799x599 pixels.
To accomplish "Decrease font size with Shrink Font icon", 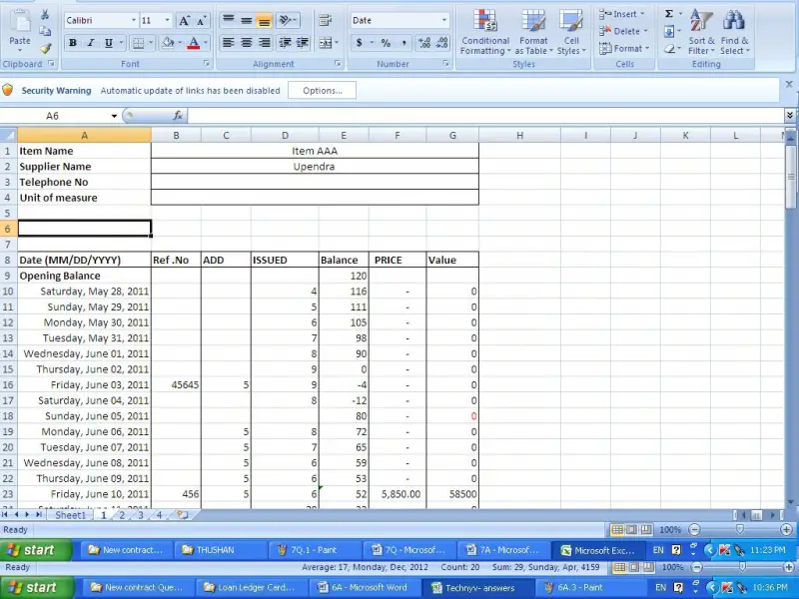I will click(x=202, y=20).
